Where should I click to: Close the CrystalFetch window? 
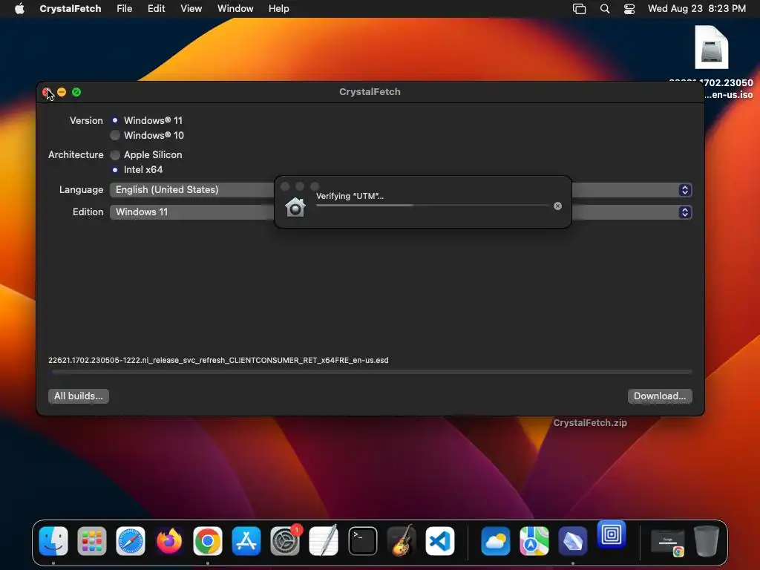(x=47, y=92)
